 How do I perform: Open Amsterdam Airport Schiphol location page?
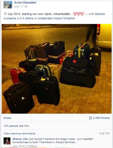pyautogui.click(x=56, y=18)
